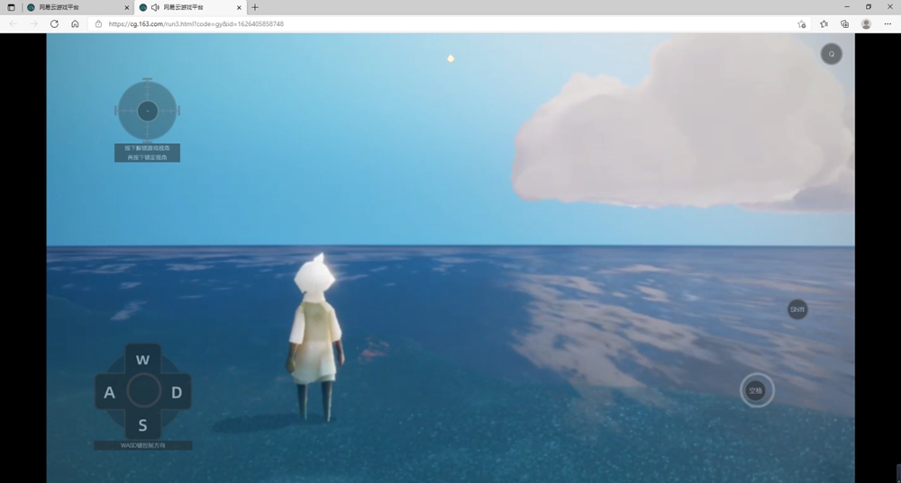
Task: Refresh the current browser page
Action: [54, 24]
